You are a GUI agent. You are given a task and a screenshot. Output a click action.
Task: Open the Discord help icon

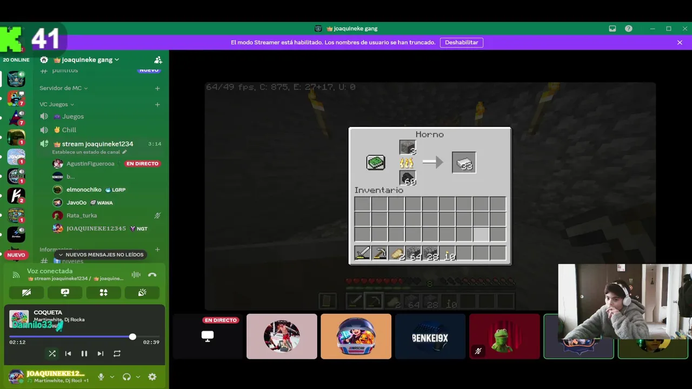click(629, 29)
